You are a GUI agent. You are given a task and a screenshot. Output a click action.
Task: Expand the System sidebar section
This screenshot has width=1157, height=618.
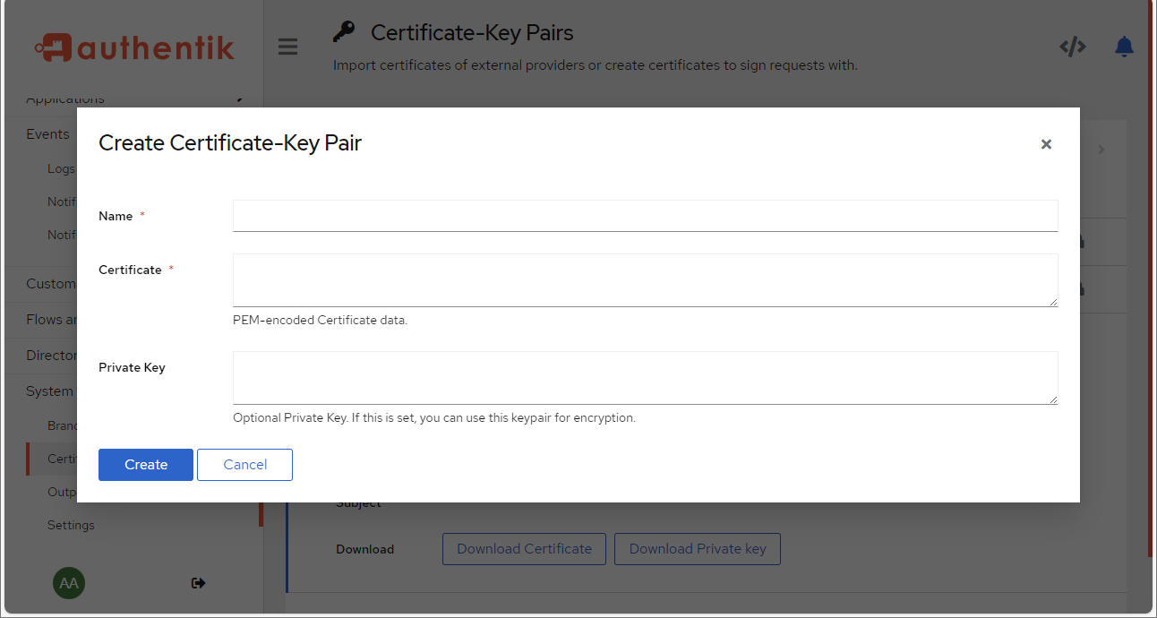tap(49, 391)
